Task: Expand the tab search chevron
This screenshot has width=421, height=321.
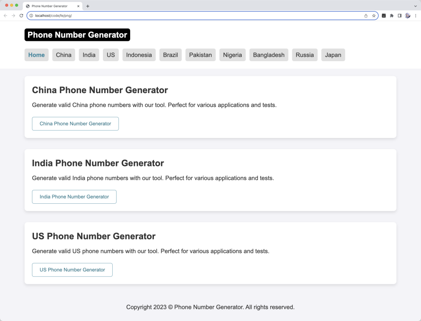Action: tap(416, 6)
